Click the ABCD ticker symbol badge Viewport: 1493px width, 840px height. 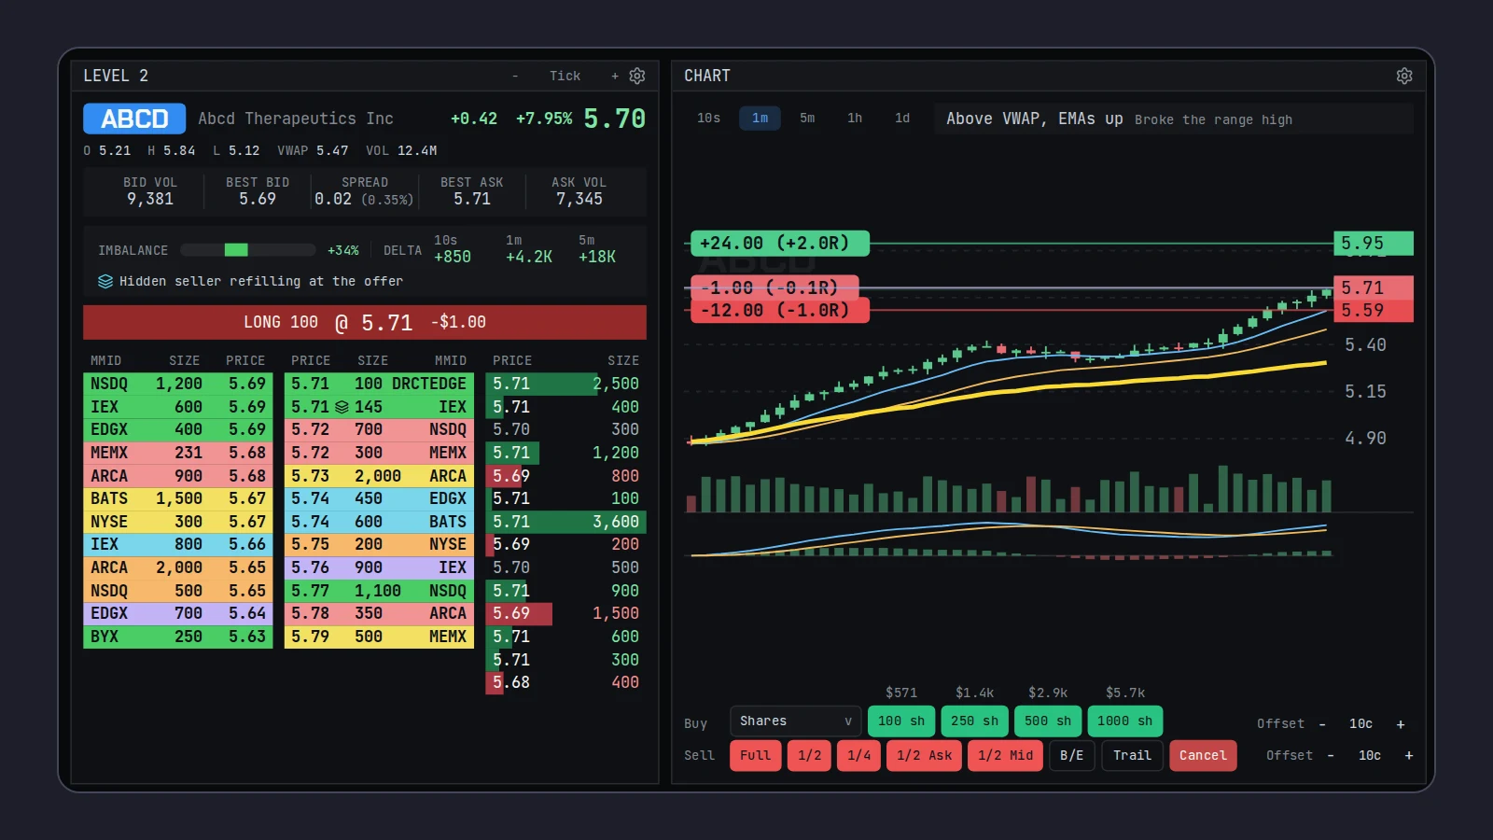click(134, 119)
